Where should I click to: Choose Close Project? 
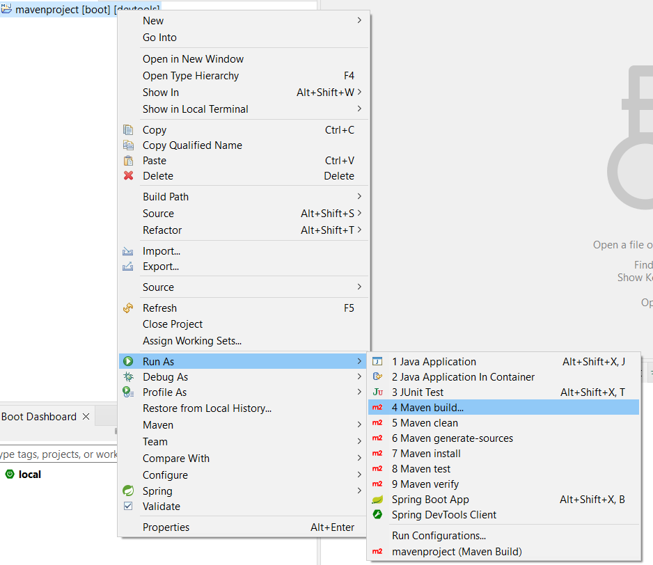(244, 324)
